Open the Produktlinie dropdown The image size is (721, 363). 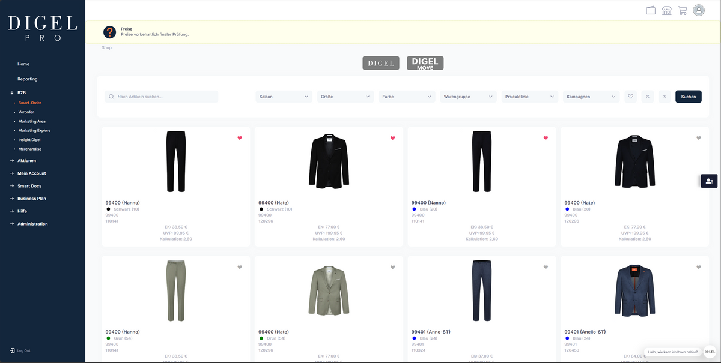click(530, 97)
